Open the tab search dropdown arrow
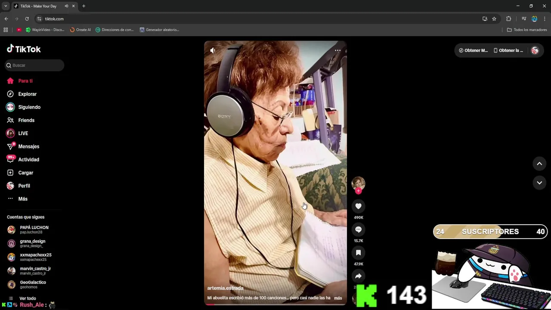Image resolution: width=551 pixels, height=310 pixels. [x=5, y=6]
